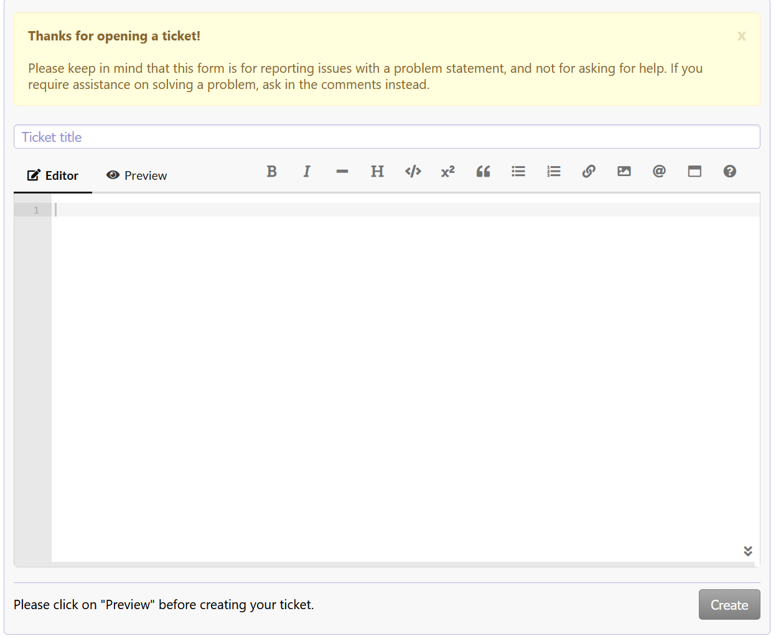Insert a hyperlink
The width and height of the screenshot is (776, 639).
click(589, 171)
